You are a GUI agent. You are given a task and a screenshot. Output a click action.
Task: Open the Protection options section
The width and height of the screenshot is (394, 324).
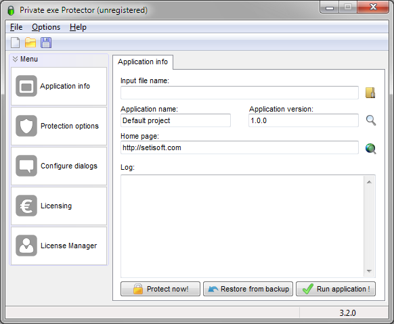click(59, 126)
